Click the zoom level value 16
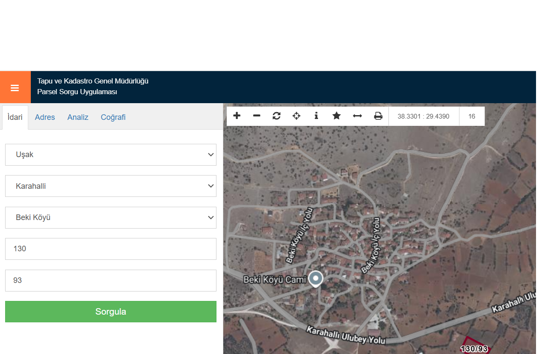 [472, 116]
